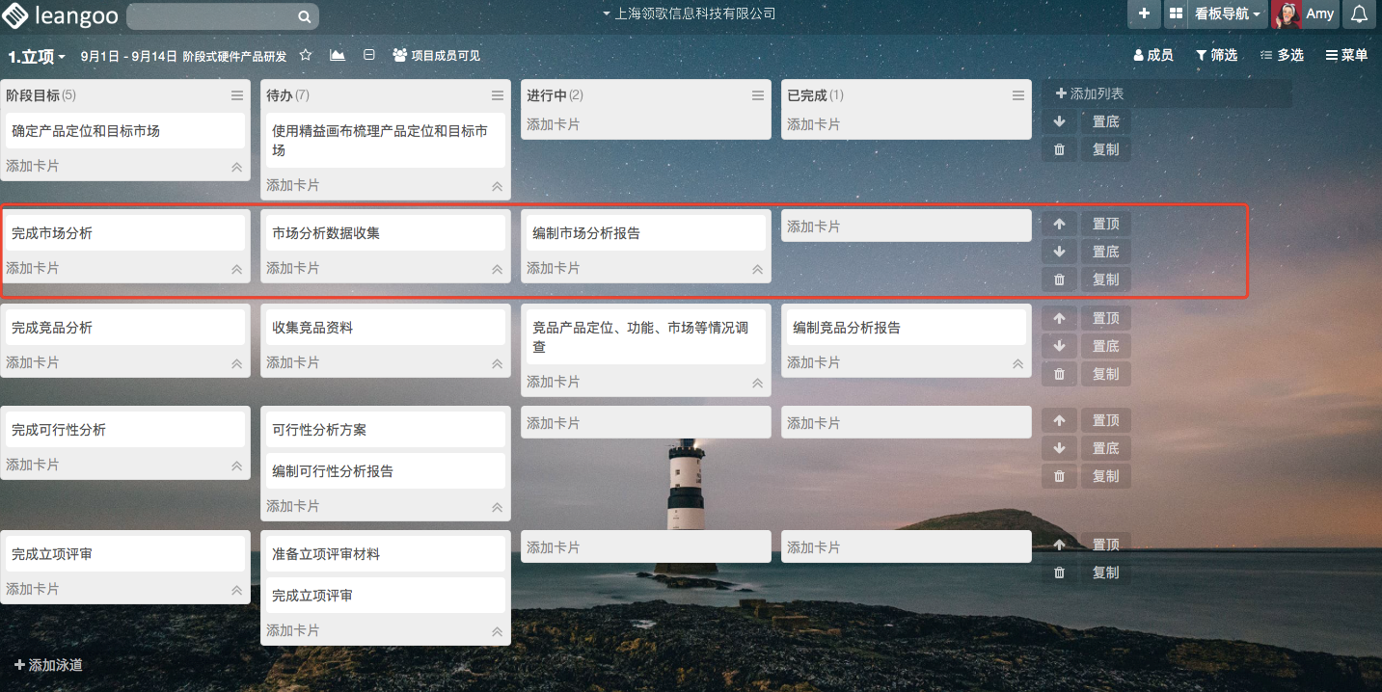Screen dimensions: 1382x692
Task: Star the board as favorite
Action: [x=306, y=55]
